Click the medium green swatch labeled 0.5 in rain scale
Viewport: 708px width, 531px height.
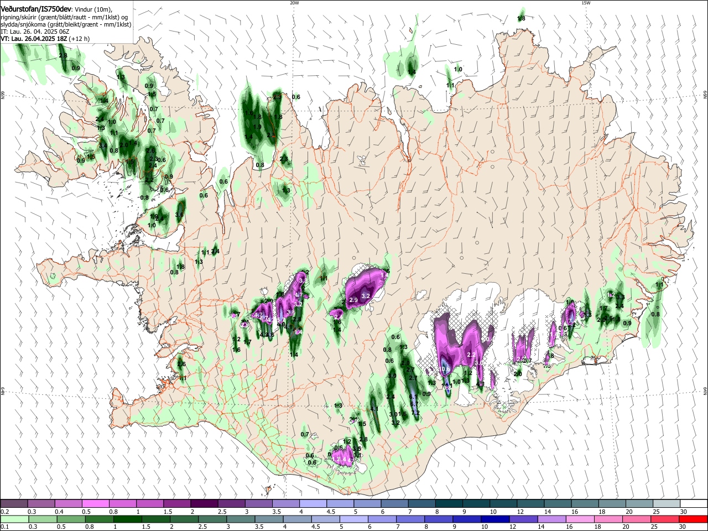pos(71,519)
